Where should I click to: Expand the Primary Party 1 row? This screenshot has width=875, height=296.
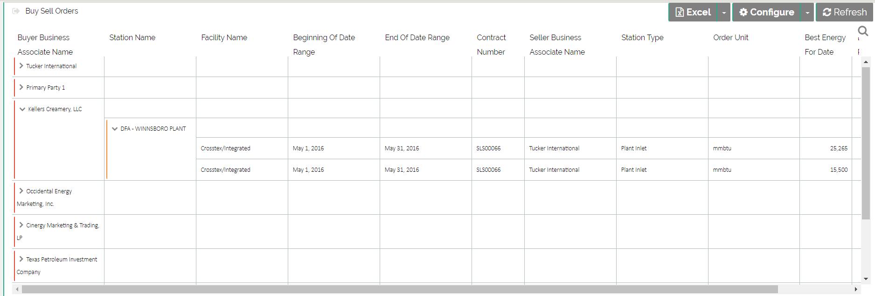[21, 87]
